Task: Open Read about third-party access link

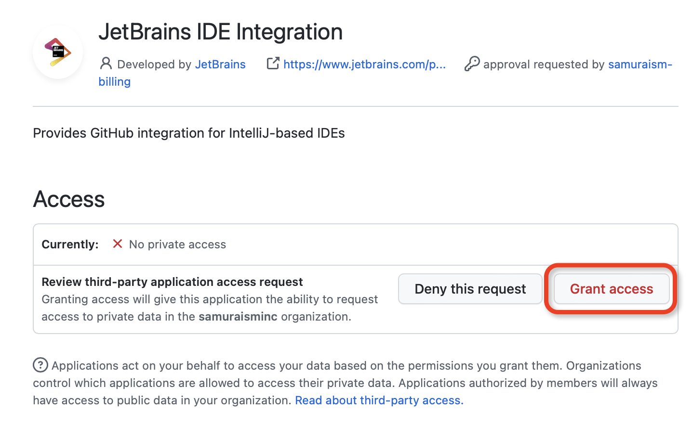Action: 379,400
